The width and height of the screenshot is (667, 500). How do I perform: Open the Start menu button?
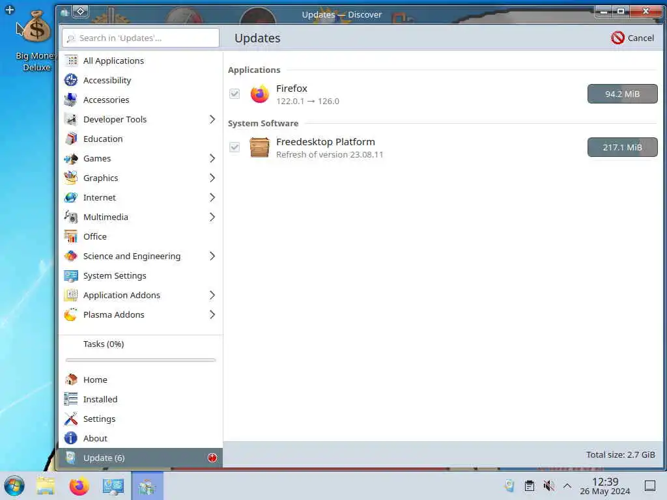click(14, 486)
